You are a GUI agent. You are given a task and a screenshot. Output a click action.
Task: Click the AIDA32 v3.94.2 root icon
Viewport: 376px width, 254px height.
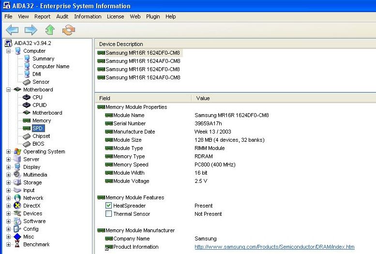[x=8, y=43]
